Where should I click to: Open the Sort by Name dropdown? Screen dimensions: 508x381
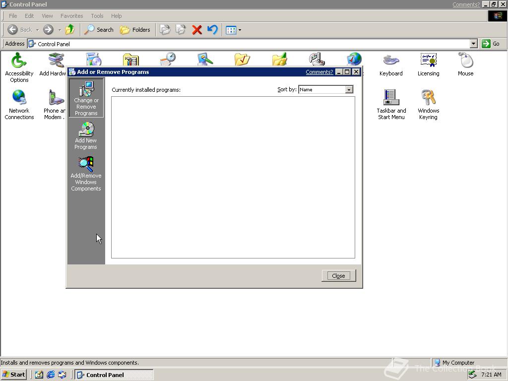pyautogui.click(x=349, y=89)
